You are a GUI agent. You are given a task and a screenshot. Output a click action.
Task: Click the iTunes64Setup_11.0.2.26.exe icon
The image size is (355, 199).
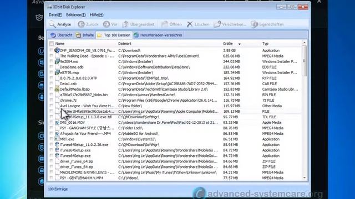tap(57, 144)
